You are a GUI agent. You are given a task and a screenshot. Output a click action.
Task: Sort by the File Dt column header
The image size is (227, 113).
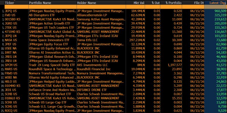193,3
